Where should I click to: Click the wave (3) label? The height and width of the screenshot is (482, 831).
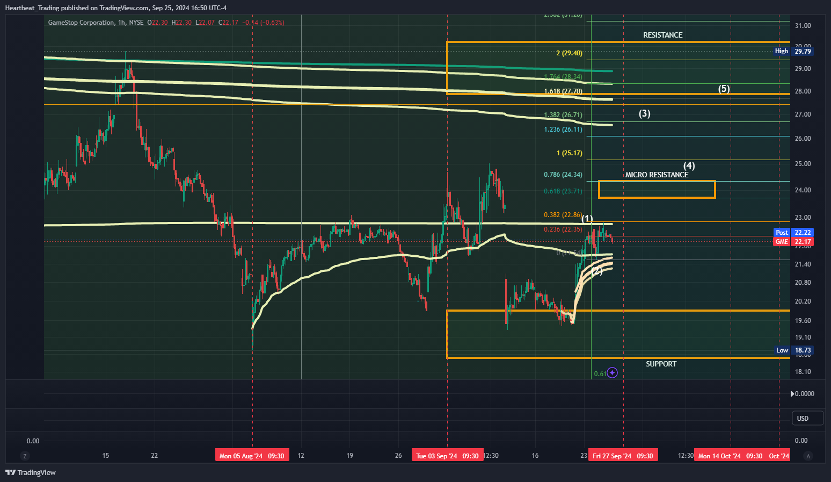645,113
